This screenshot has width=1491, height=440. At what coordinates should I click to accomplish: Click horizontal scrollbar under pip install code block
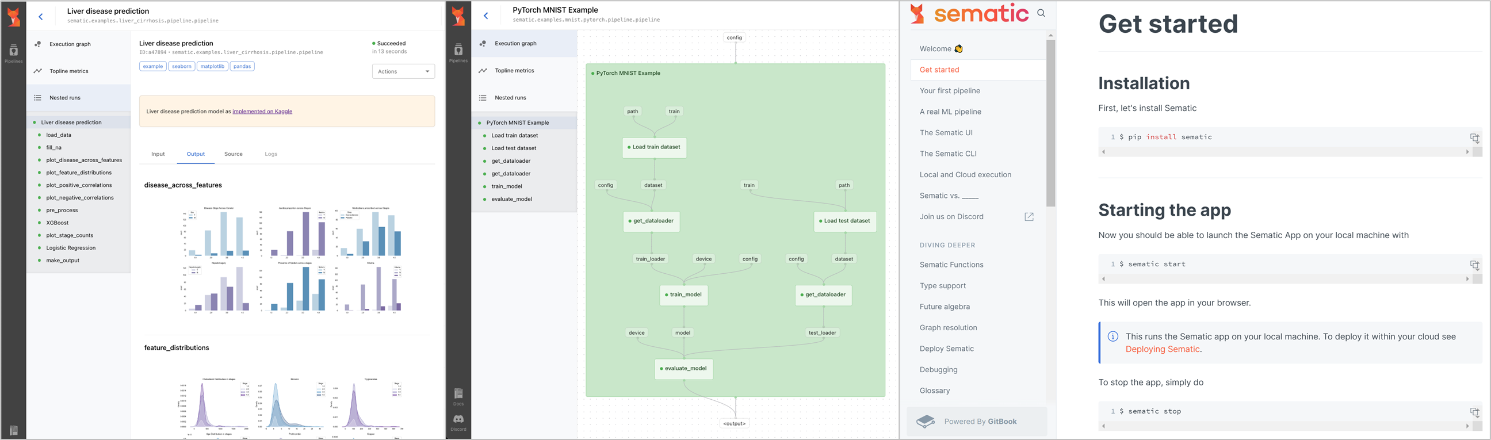point(1285,152)
